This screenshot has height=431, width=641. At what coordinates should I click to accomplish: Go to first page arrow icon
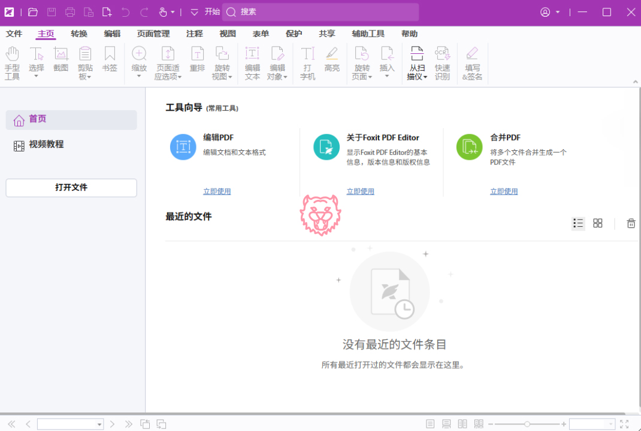pyautogui.click(x=11, y=424)
